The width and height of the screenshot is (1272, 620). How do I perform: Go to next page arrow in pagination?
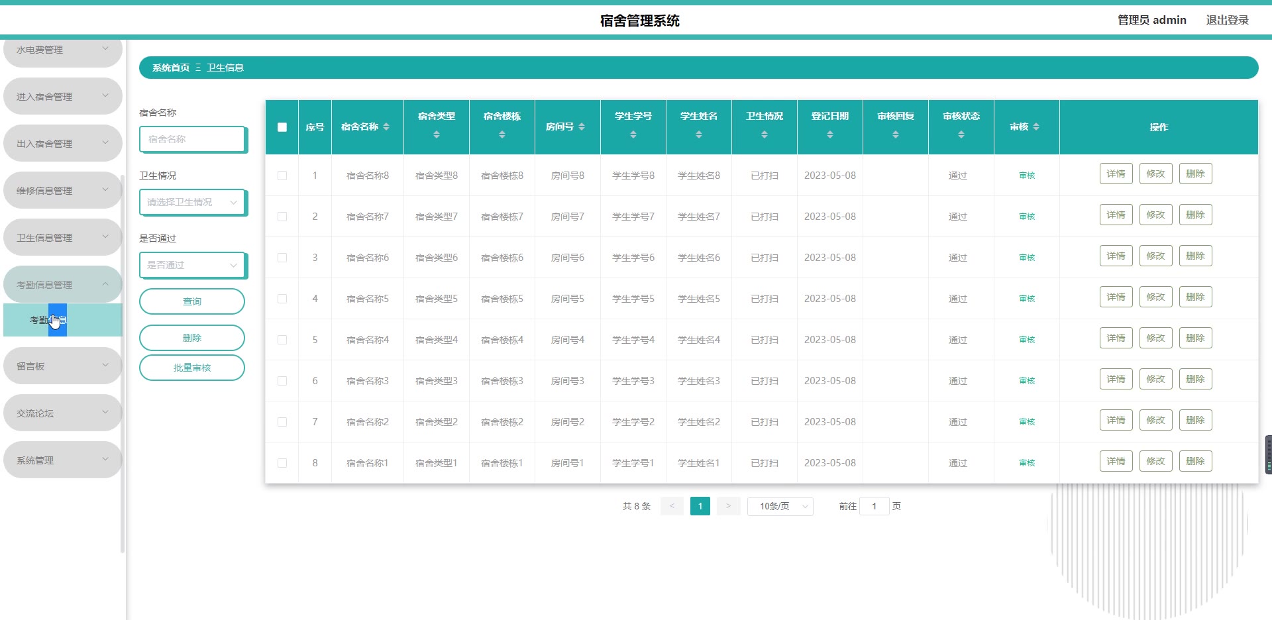coord(728,506)
